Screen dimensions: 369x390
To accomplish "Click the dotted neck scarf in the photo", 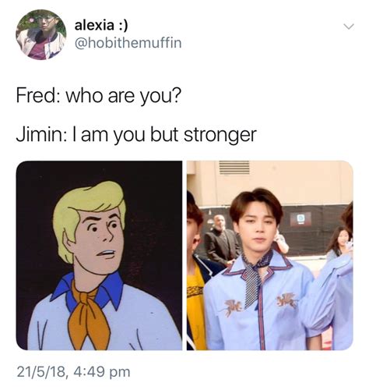I will (x=255, y=277).
